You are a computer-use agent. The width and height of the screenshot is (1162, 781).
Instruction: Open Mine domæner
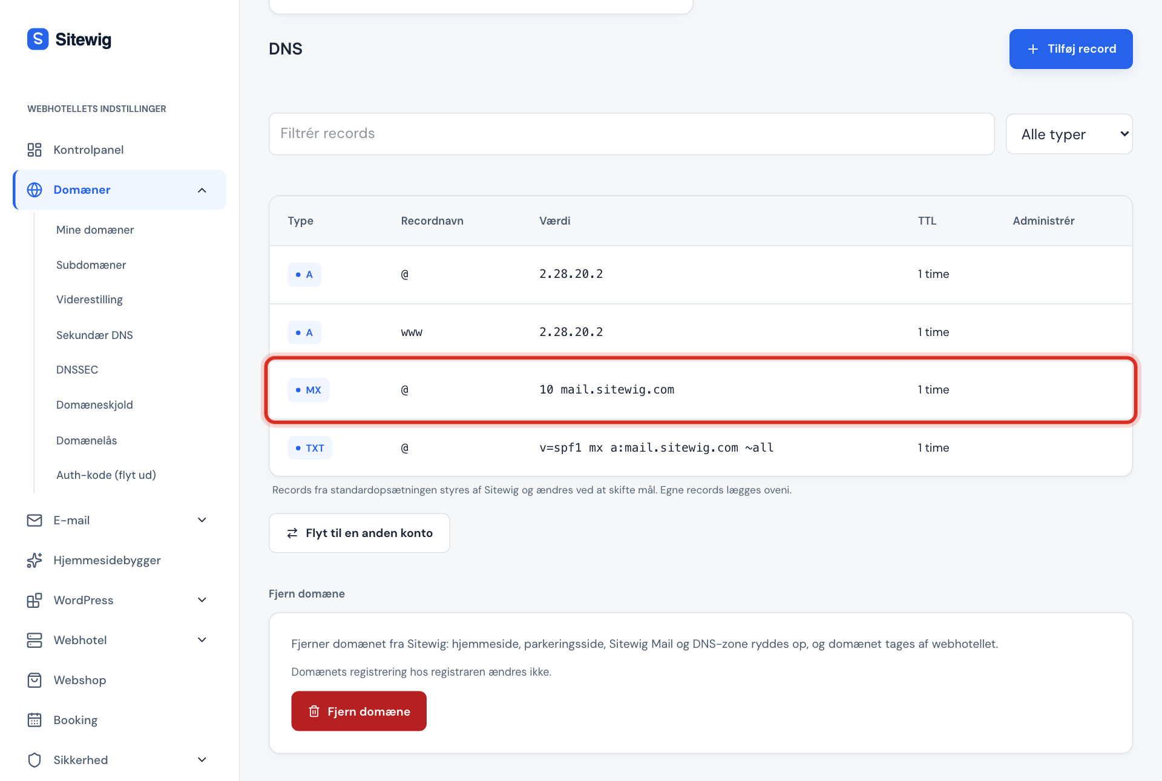95,230
